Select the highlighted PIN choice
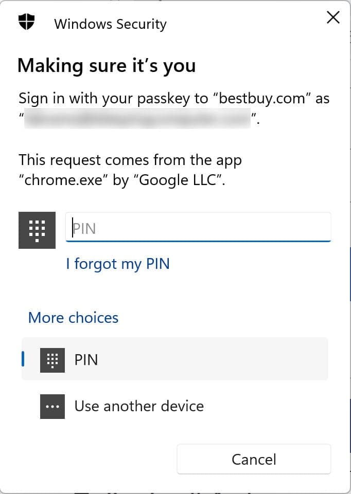The width and height of the screenshot is (351, 494). [x=175, y=360]
